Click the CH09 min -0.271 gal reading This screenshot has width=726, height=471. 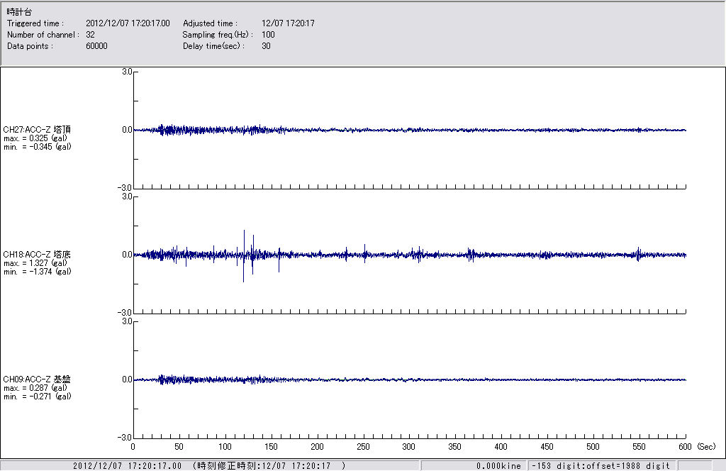[x=37, y=397]
